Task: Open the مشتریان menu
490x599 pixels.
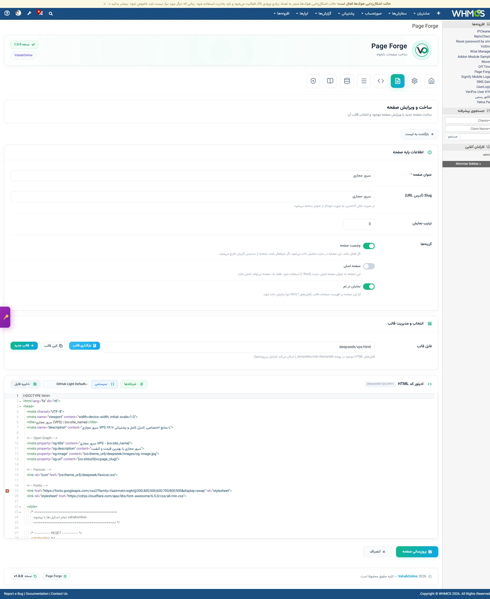Action: [421, 13]
